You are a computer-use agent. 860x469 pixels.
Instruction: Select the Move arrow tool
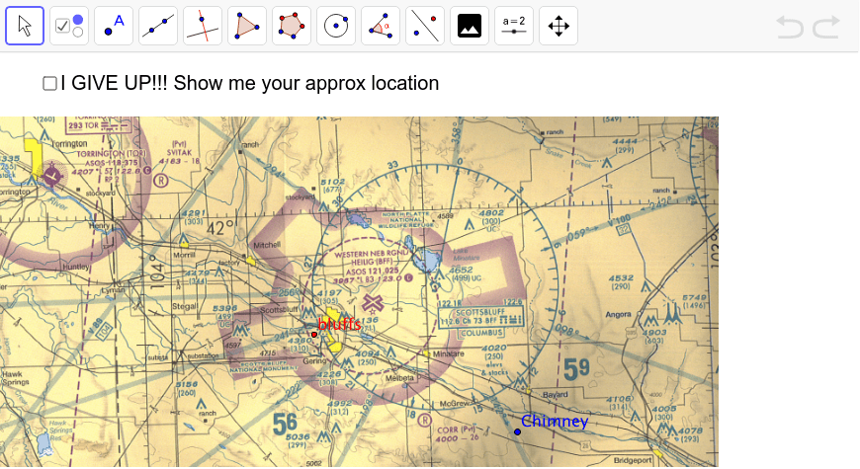[x=25, y=26]
